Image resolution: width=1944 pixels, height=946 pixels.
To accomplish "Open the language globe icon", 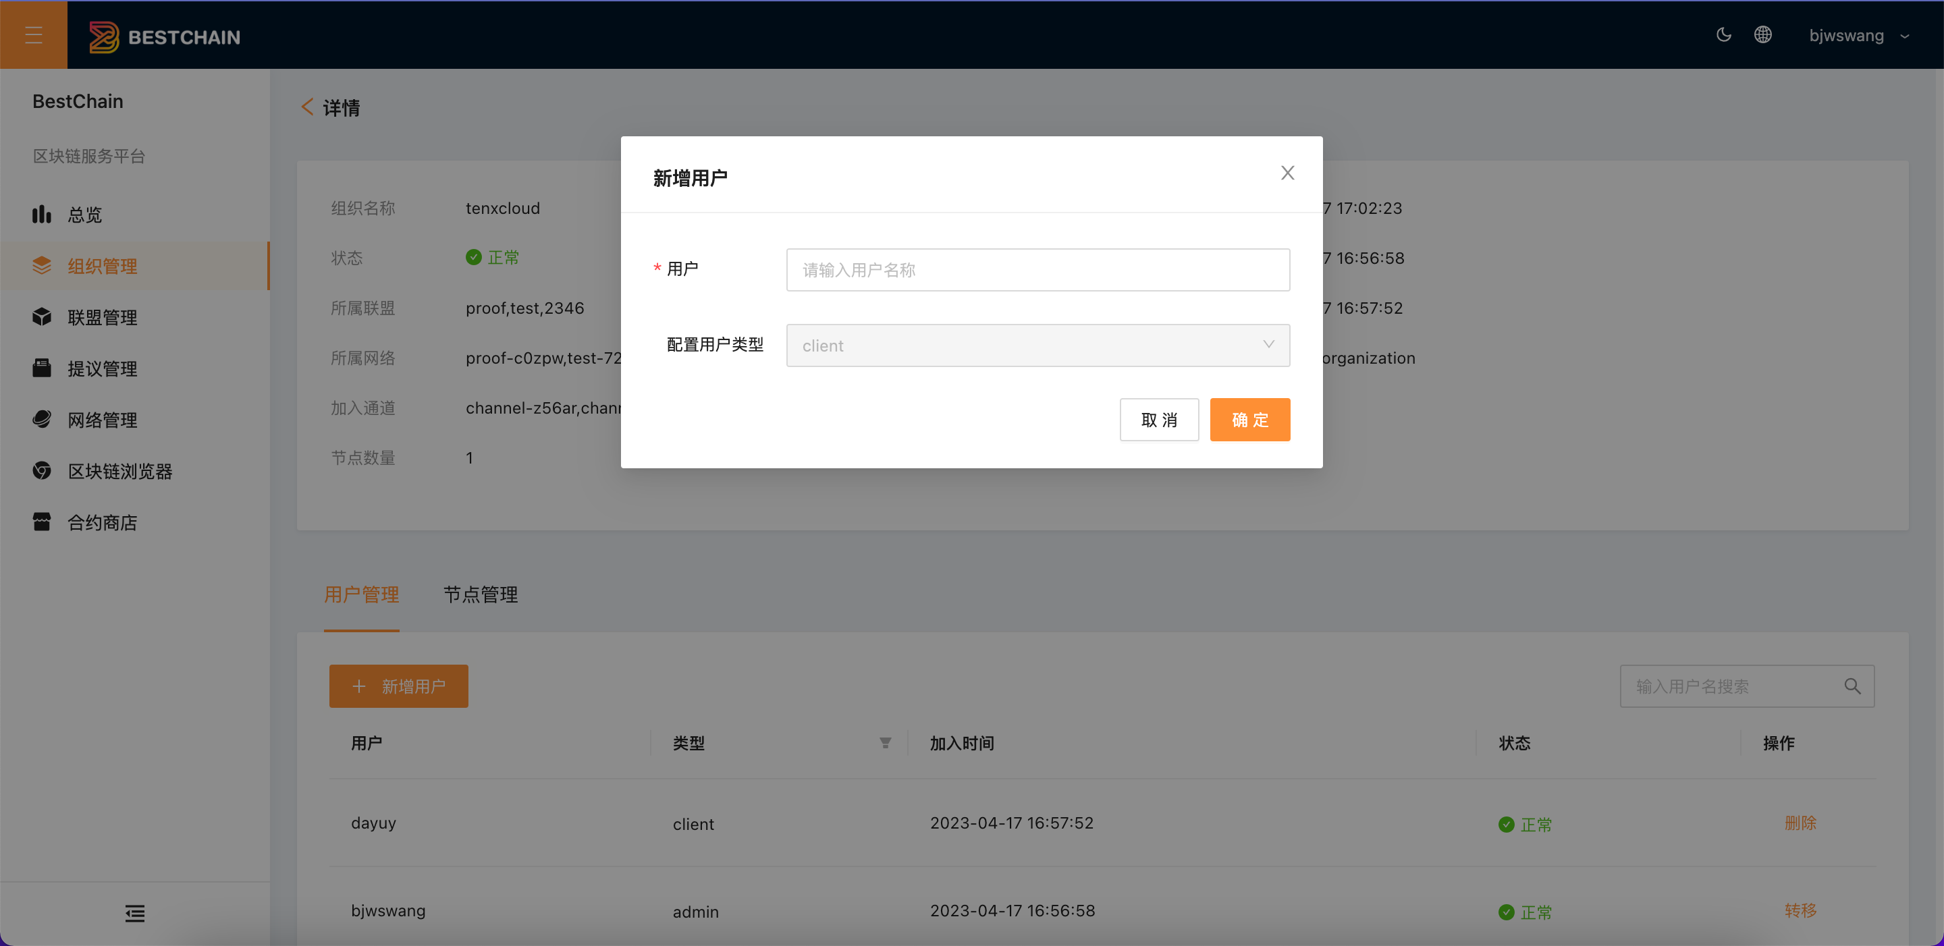I will (x=1763, y=34).
